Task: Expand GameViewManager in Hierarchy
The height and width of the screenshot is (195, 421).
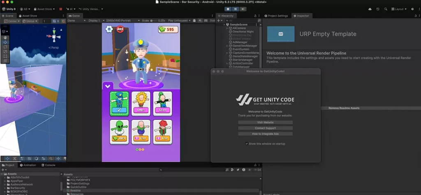Action: (x=227, y=46)
